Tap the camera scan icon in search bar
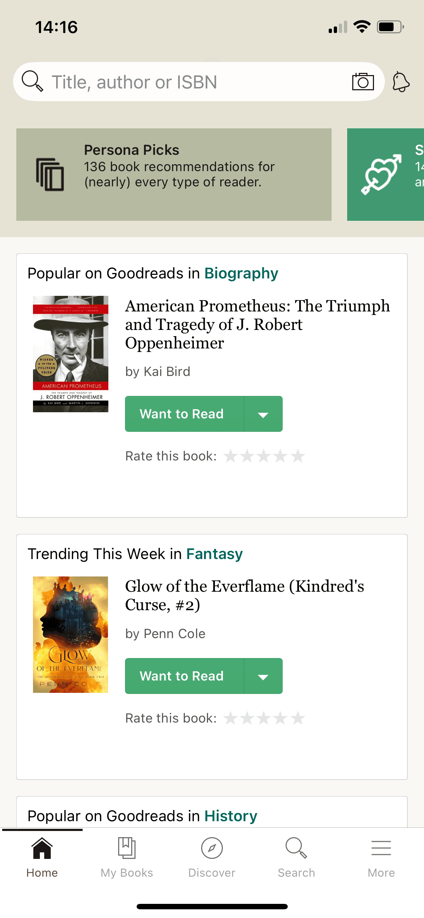Image resolution: width=424 pixels, height=918 pixels. (363, 82)
